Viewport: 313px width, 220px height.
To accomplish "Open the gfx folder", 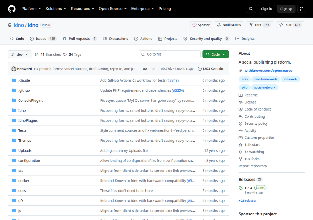I will pyautogui.click(x=21, y=201).
